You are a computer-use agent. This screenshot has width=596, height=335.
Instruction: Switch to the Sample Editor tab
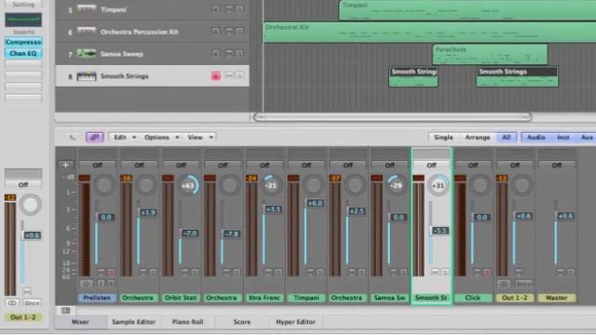(133, 322)
